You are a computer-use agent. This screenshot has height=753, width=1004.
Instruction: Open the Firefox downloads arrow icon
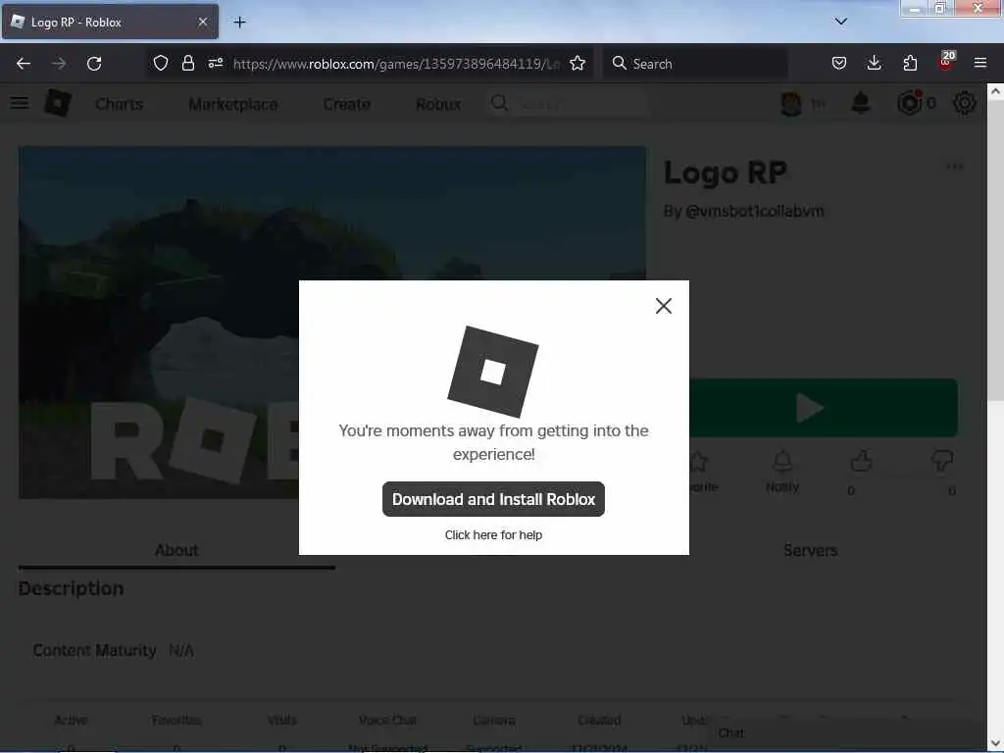[874, 63]
